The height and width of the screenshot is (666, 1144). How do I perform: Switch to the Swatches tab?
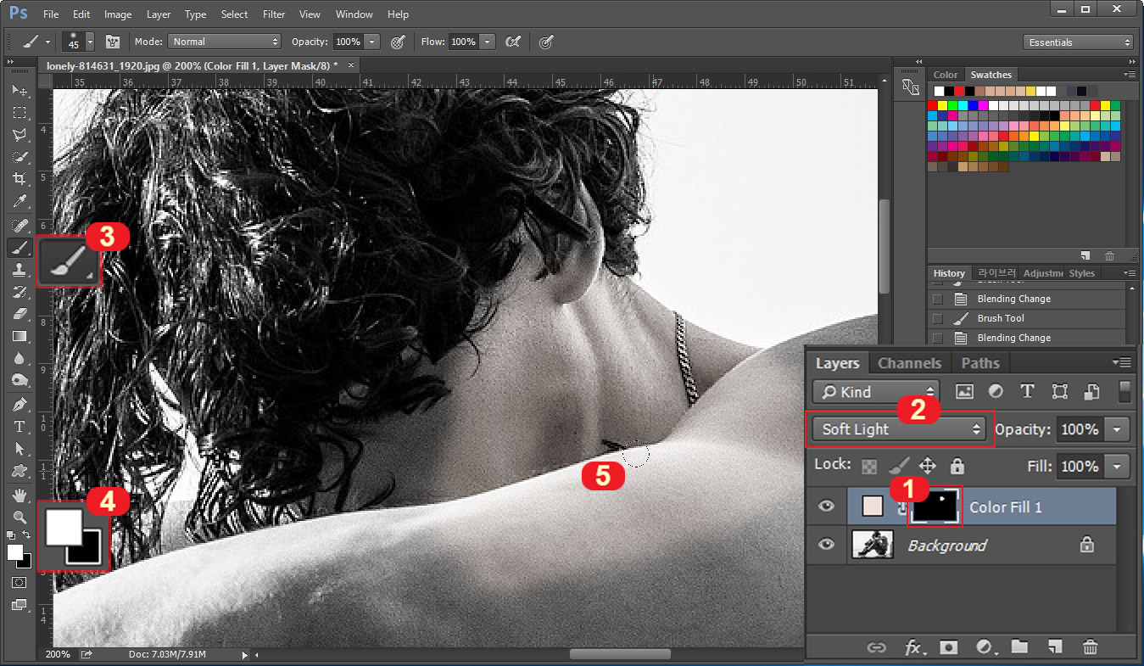click(x=991, y=75)
